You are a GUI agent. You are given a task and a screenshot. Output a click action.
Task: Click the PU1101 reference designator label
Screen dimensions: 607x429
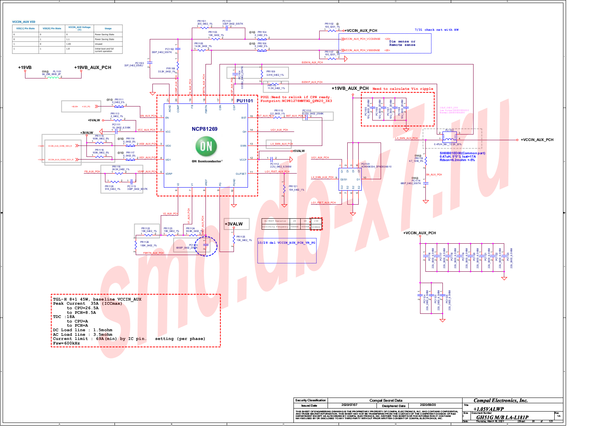tap(245, 101)
